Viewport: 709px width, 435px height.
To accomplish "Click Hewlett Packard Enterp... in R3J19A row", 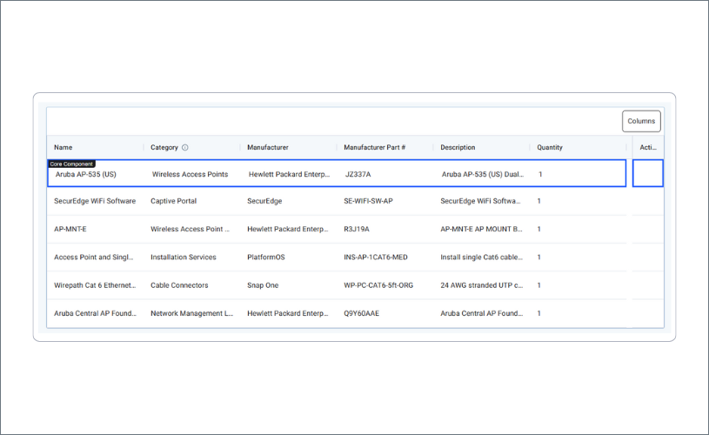I will click(x=288, y=229).
